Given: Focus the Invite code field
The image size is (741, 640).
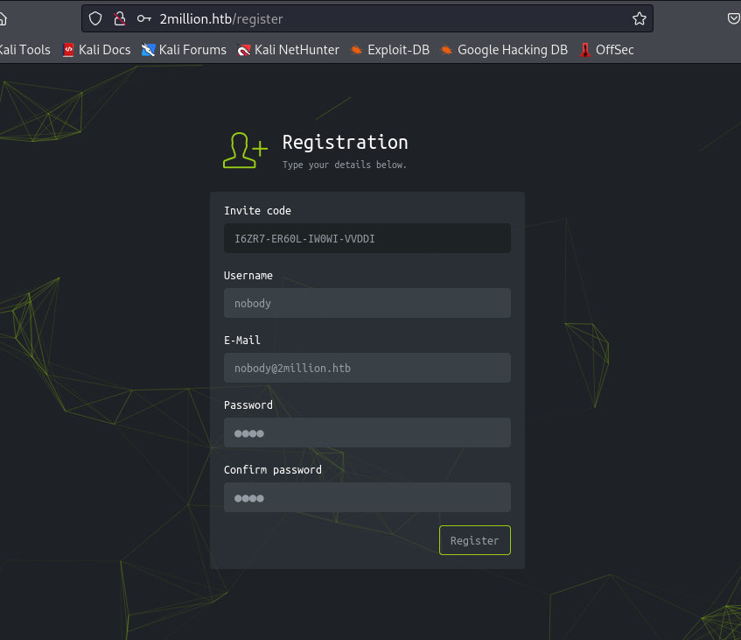Looking at the screenshot, I should coord(367,238).
